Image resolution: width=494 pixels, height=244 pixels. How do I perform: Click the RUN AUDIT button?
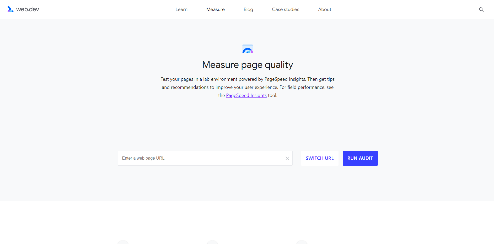(x=360, y=158)
